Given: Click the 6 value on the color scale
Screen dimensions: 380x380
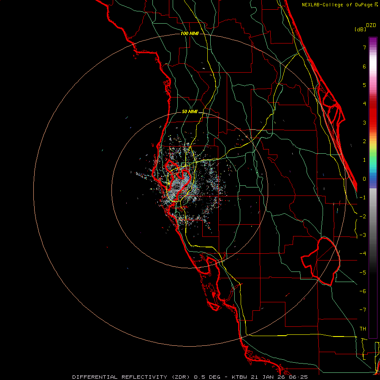Looking at the screenshot, I should point(364,66).
